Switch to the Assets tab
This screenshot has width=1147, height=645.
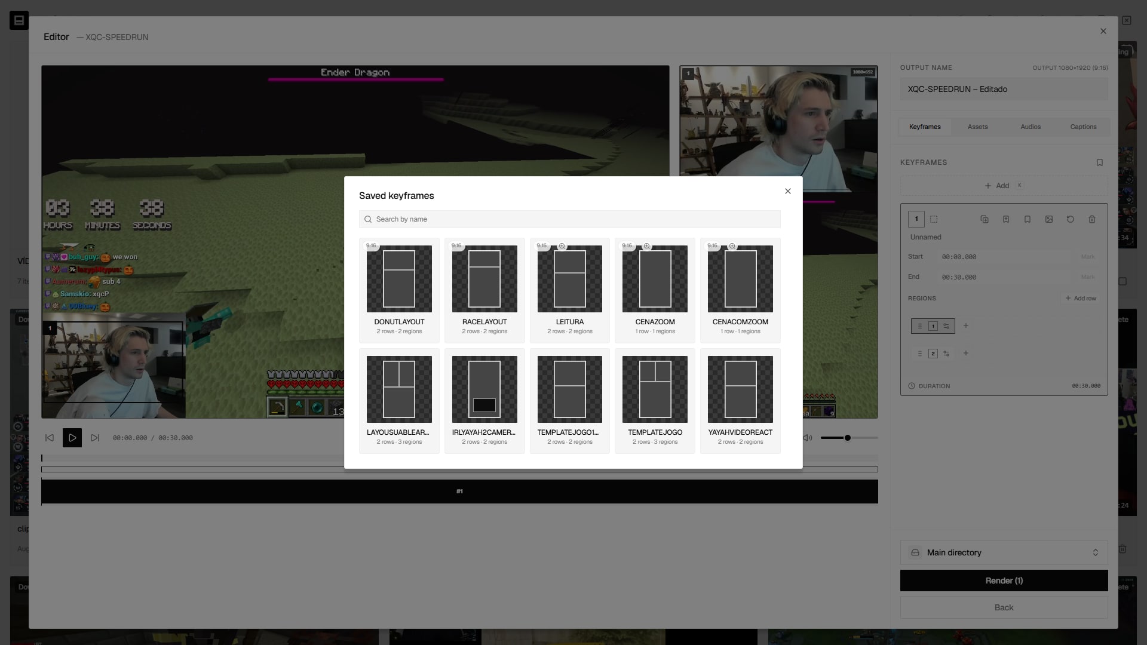pyautogui.click(x=977, y=127)
